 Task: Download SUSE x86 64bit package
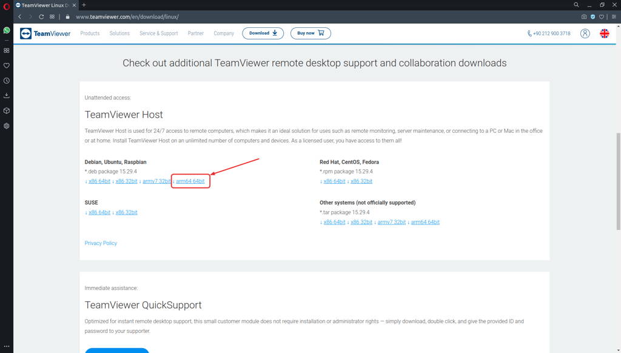click(x=99, y=212)
